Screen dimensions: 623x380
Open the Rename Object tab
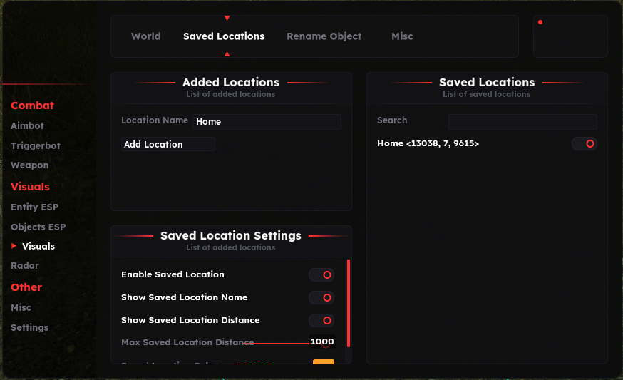pyautogui.click(x=324, y=36)
